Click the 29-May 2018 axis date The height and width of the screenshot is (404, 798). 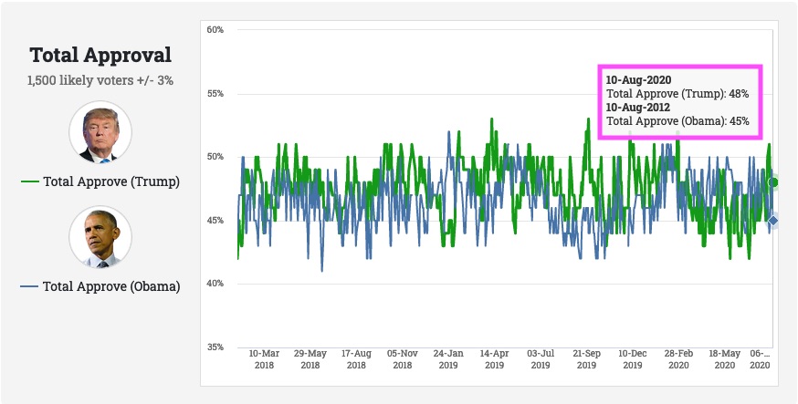pos(310,359)
